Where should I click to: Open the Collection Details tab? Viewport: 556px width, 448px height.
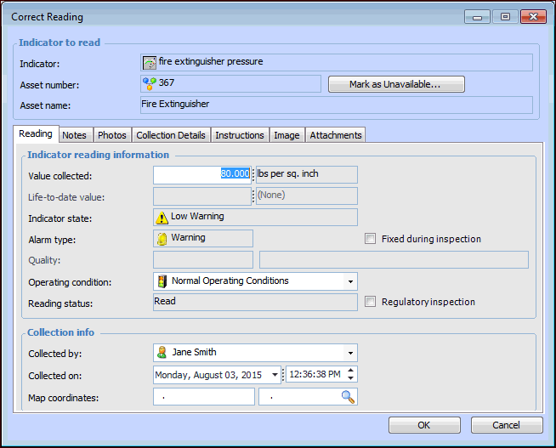pyautogui.click(x=171, y=135)
